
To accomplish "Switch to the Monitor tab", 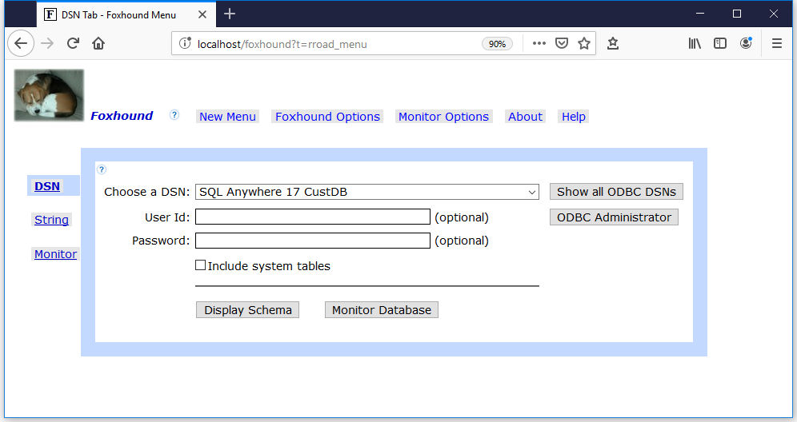I will pos(55,254).
